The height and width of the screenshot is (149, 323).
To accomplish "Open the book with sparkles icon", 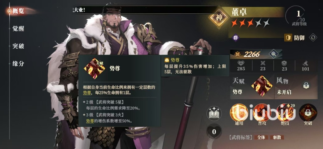I will point(214,113).
